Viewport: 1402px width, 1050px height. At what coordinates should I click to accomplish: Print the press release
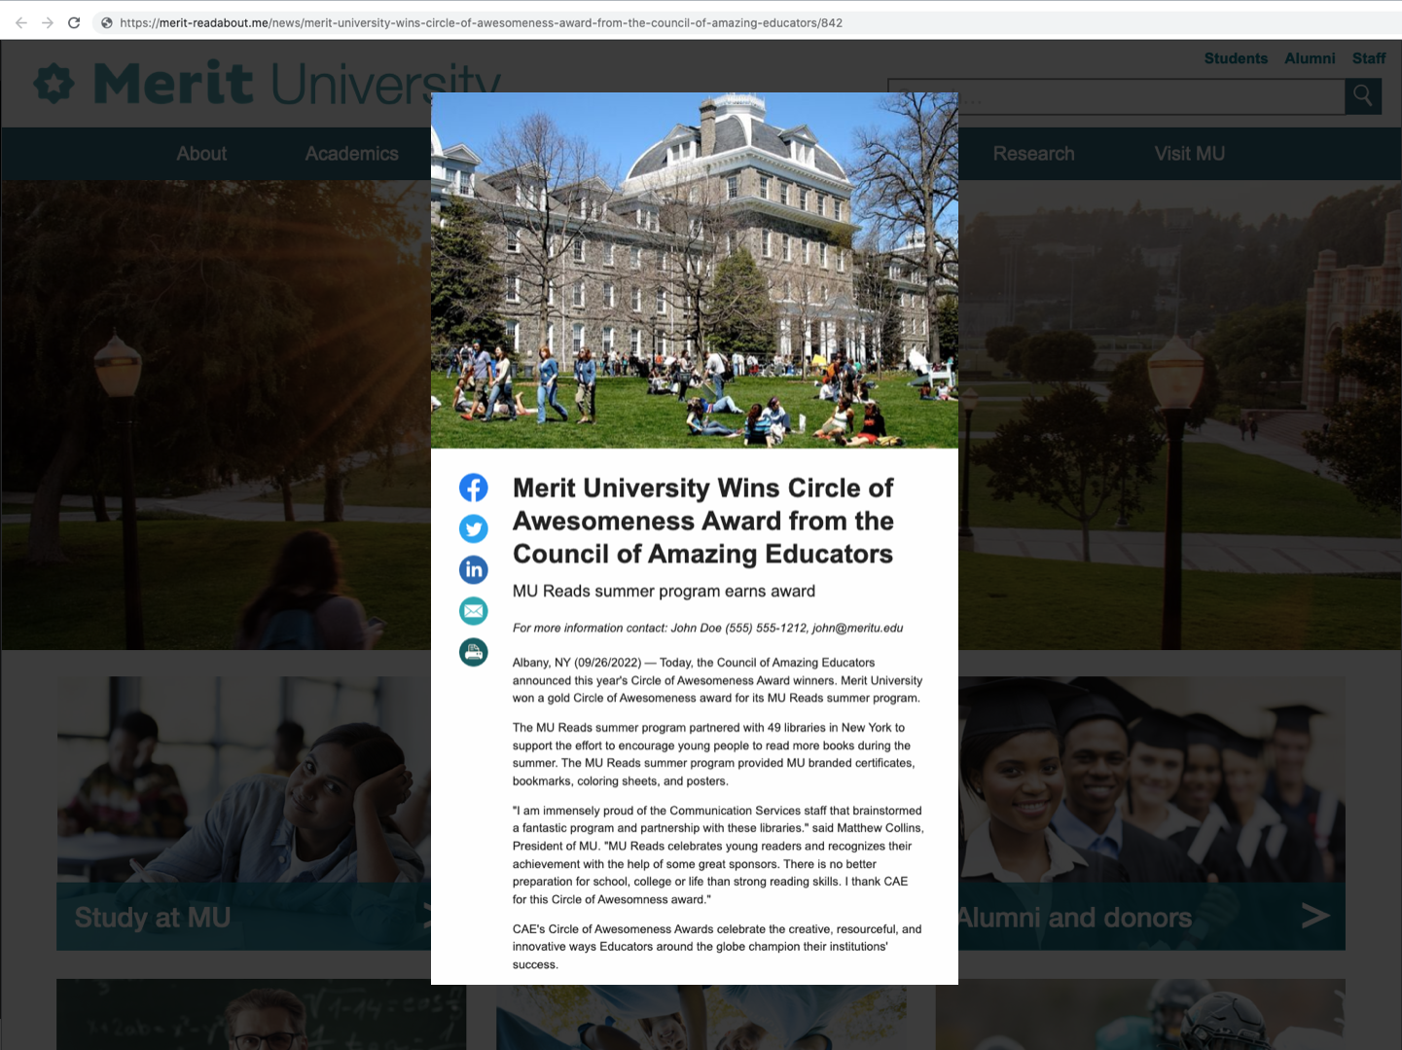pyautogui.click(x=474, y=652)
